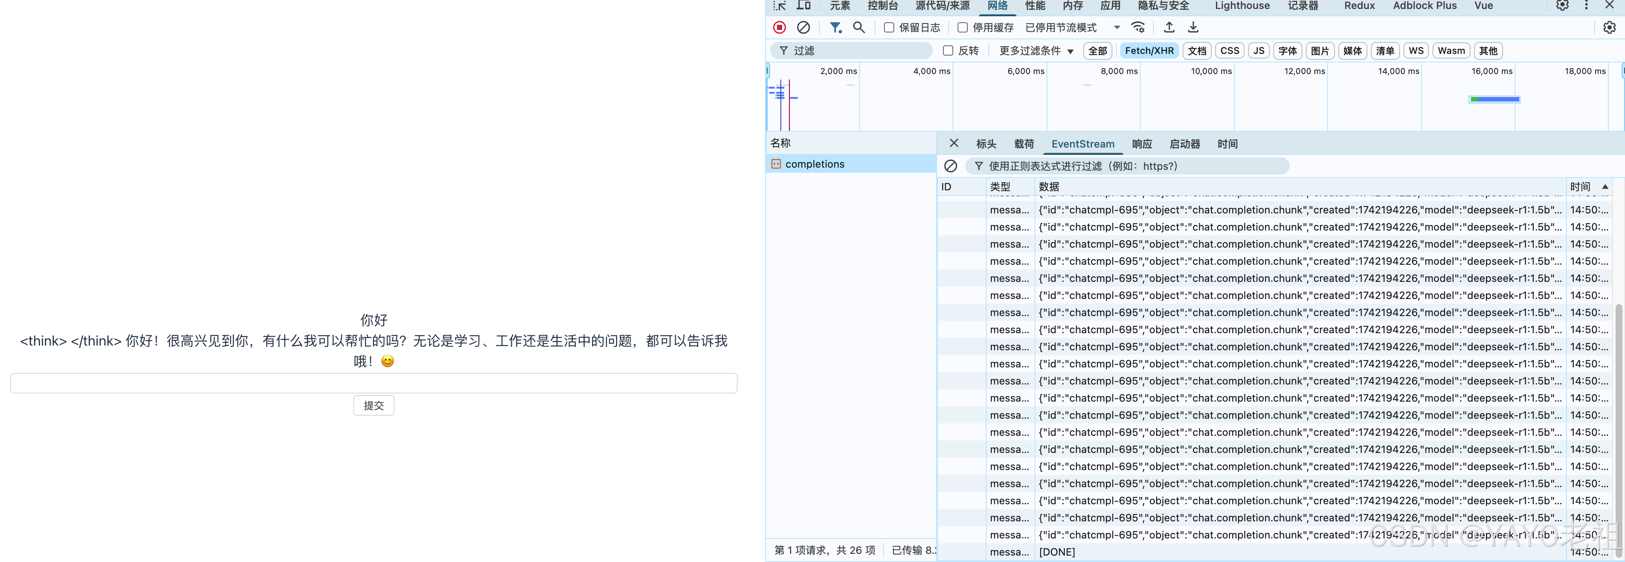Click the 提交 button
The image size is (1625, 562).
tap(374, 405)
